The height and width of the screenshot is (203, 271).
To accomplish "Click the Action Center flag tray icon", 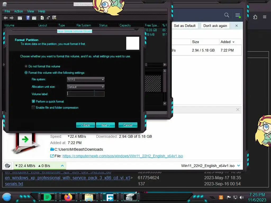I will [229, 197].
